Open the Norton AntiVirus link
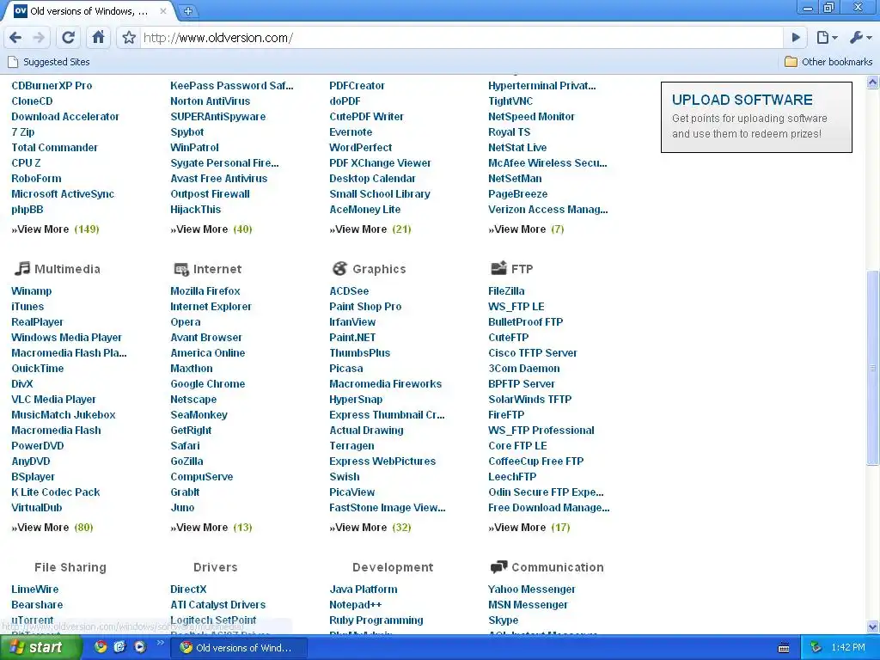The height and width of the screenshot is (660, 880). click(x=210, y=101)
